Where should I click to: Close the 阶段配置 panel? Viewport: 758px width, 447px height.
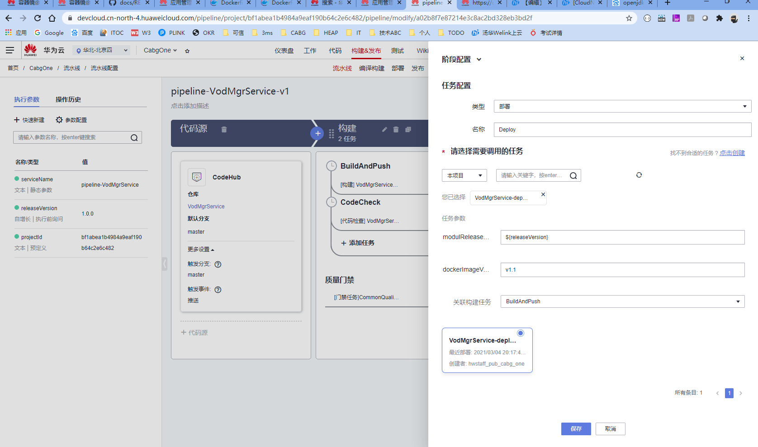pyautogui.click(x=742, y=58)
